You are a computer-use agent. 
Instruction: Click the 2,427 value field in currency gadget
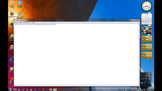(149, 48)
